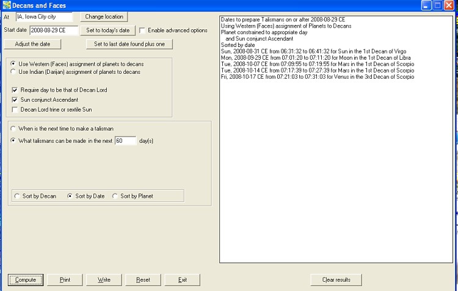Click the number of days input field

click(x=125, y=142)
